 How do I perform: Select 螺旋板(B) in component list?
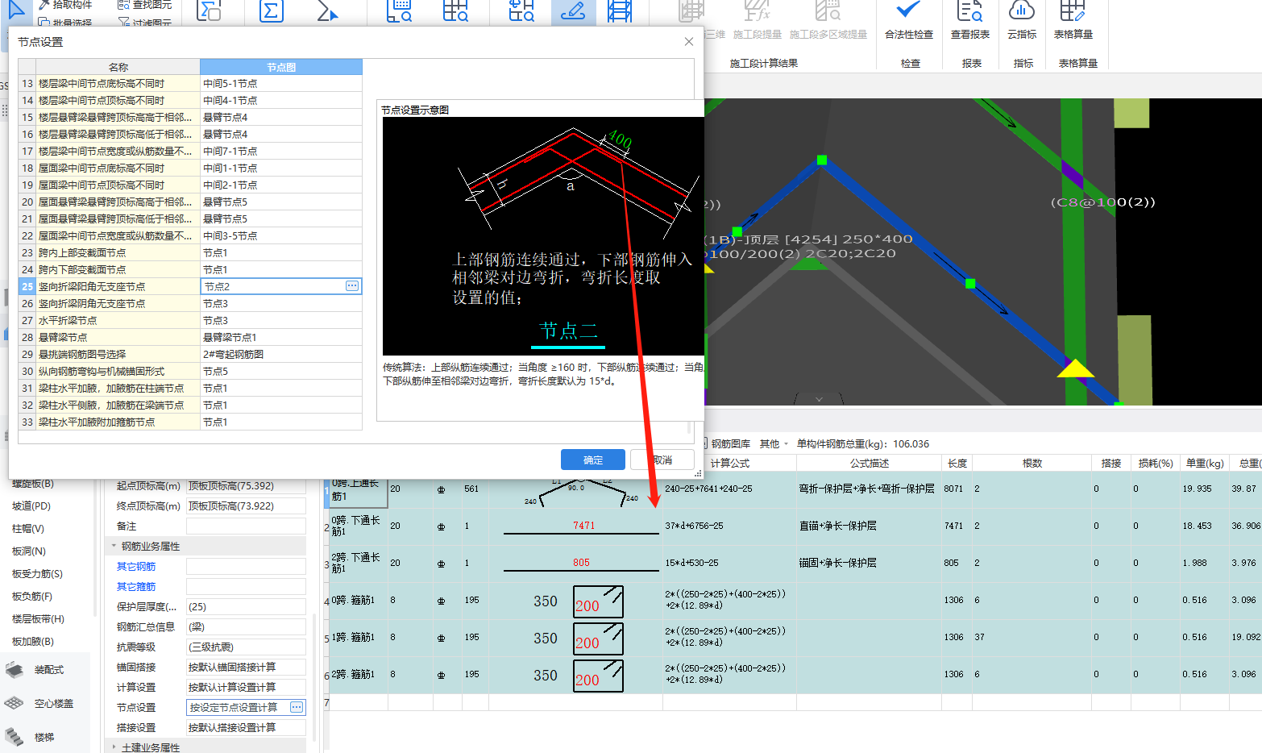[33, 484]
